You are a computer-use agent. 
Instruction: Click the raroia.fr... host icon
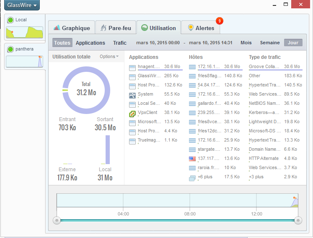(192, 168)
